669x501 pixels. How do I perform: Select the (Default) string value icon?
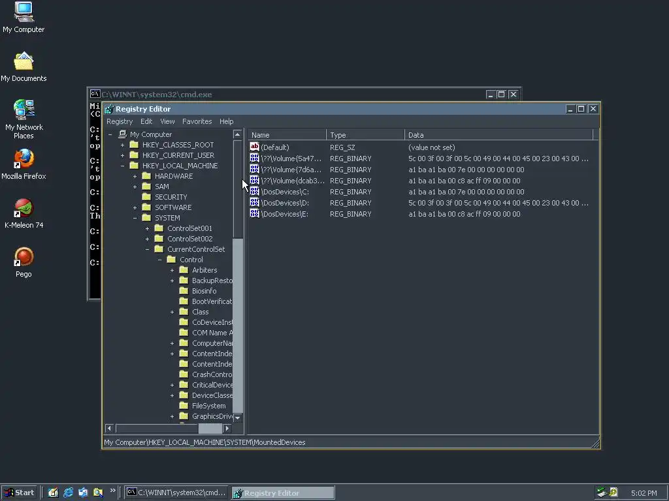tap(255, 147)
